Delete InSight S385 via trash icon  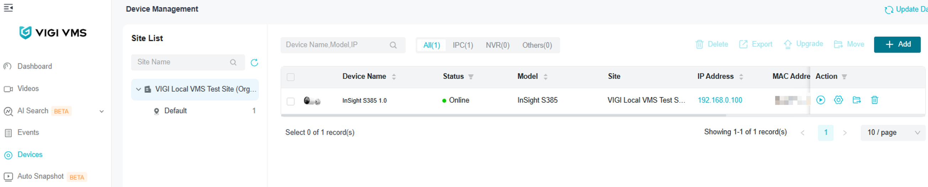pos(874,100)
